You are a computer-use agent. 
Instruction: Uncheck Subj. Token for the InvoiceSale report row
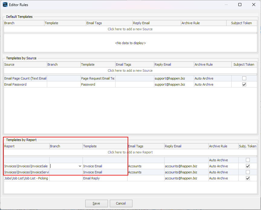pyautogui.click(x=248, y=166)
